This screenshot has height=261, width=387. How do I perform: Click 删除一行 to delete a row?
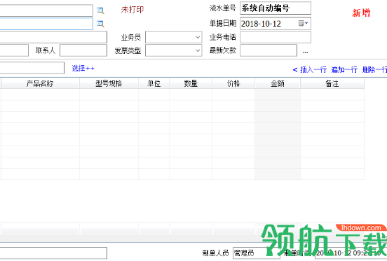(x=374, y=70)
